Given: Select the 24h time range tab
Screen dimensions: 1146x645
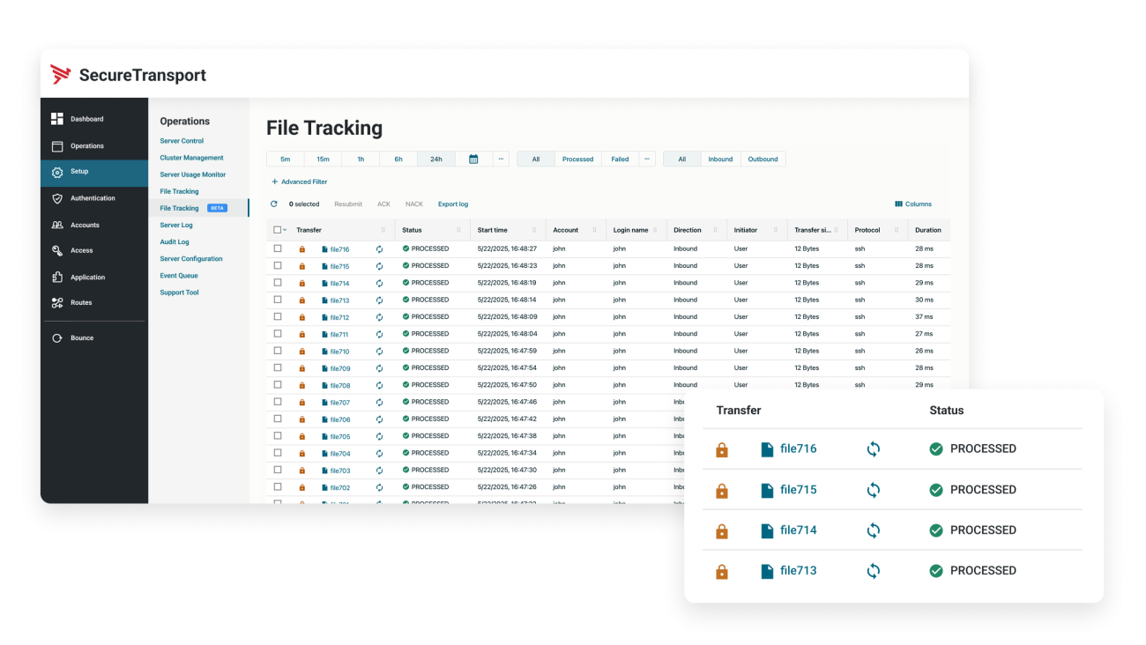Looking at the screenshot, I should 436,159.
